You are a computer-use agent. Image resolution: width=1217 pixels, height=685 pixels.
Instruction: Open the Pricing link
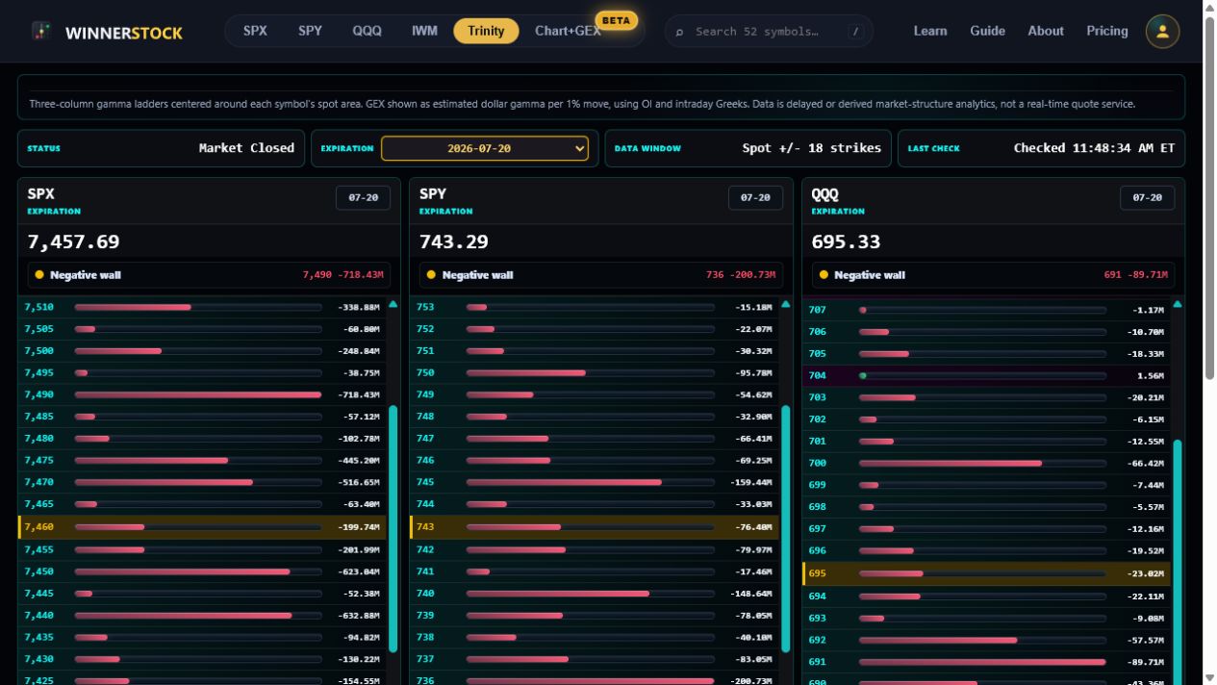(x=1107, y=31)
